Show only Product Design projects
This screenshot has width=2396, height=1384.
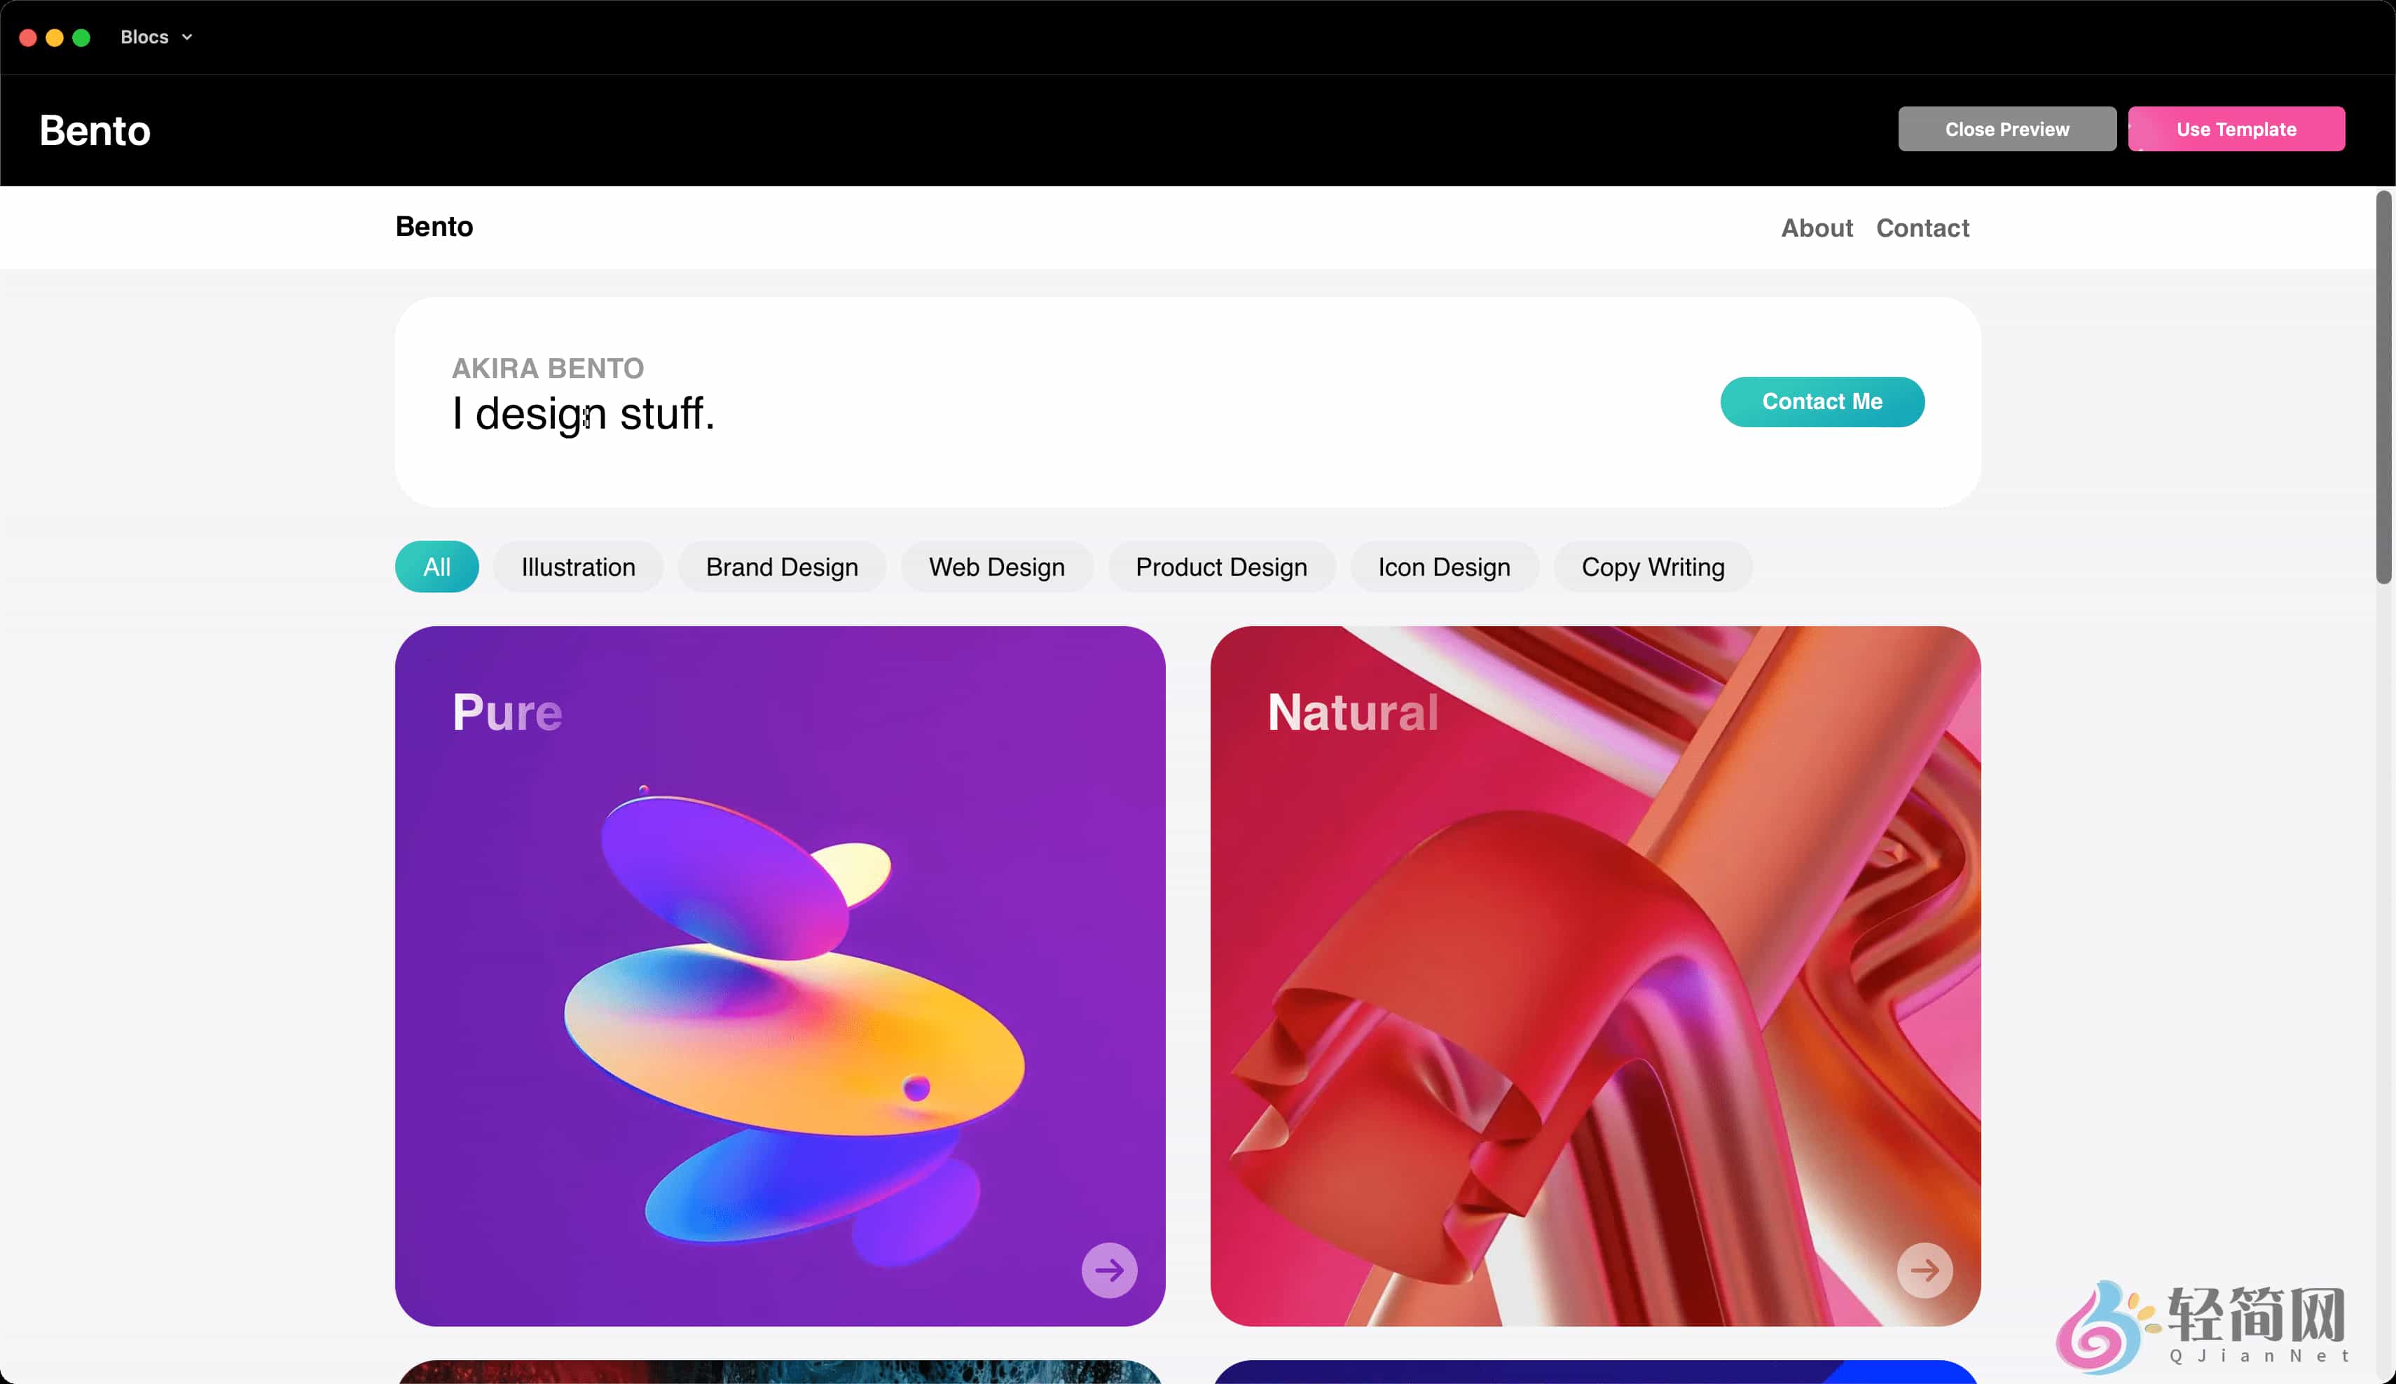pos(1221,567)
